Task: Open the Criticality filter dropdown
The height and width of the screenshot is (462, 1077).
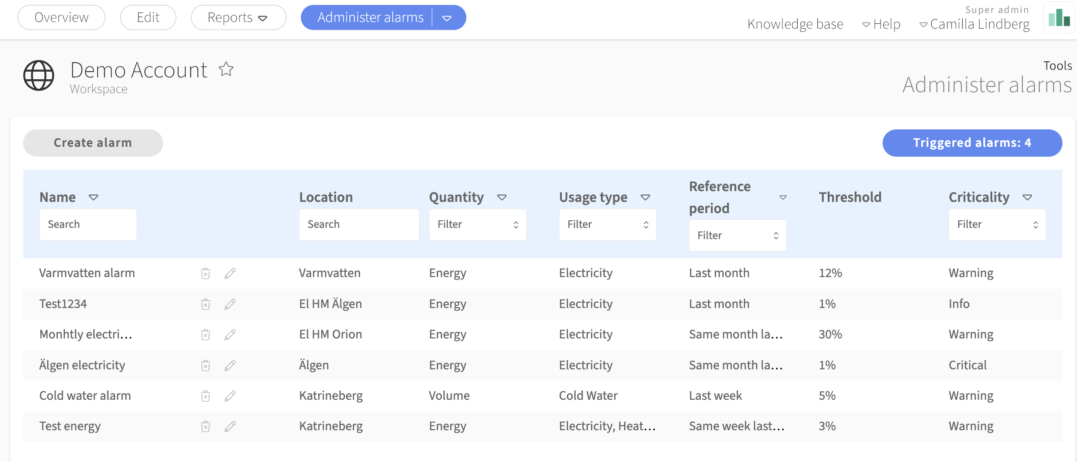Action: tap(997, 225)
